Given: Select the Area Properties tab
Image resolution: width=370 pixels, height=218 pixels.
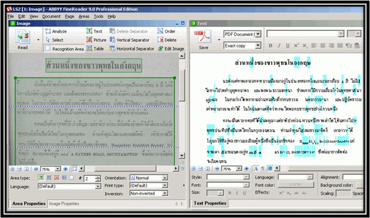Looking at the screenshot, I should (x=29, y=204).
